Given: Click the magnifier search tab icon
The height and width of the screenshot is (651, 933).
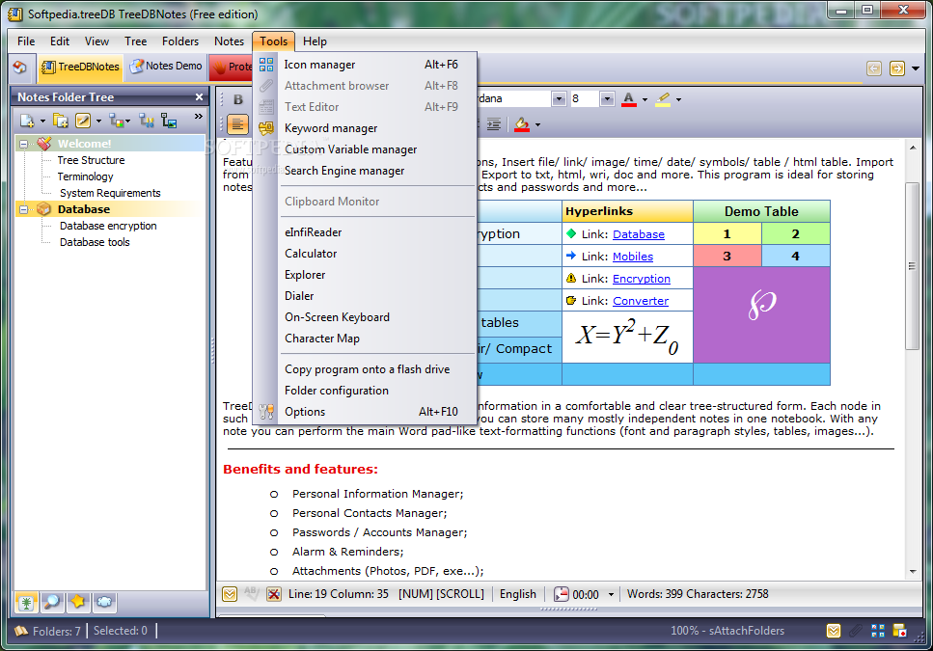Looking at the screenshot, I should 52,602.
